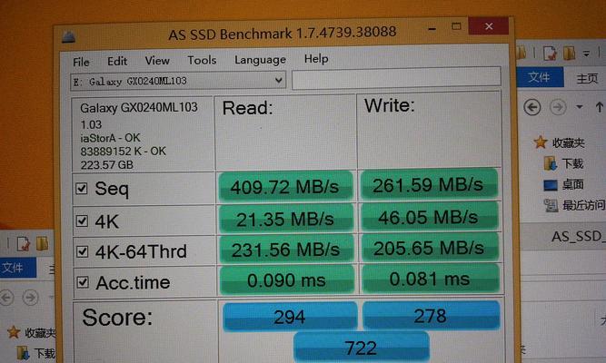Image resolution: width=606 pixels, height=363 pixels.
Task: Go forward in lower-left Explorer window
Action: coord(31,298)
